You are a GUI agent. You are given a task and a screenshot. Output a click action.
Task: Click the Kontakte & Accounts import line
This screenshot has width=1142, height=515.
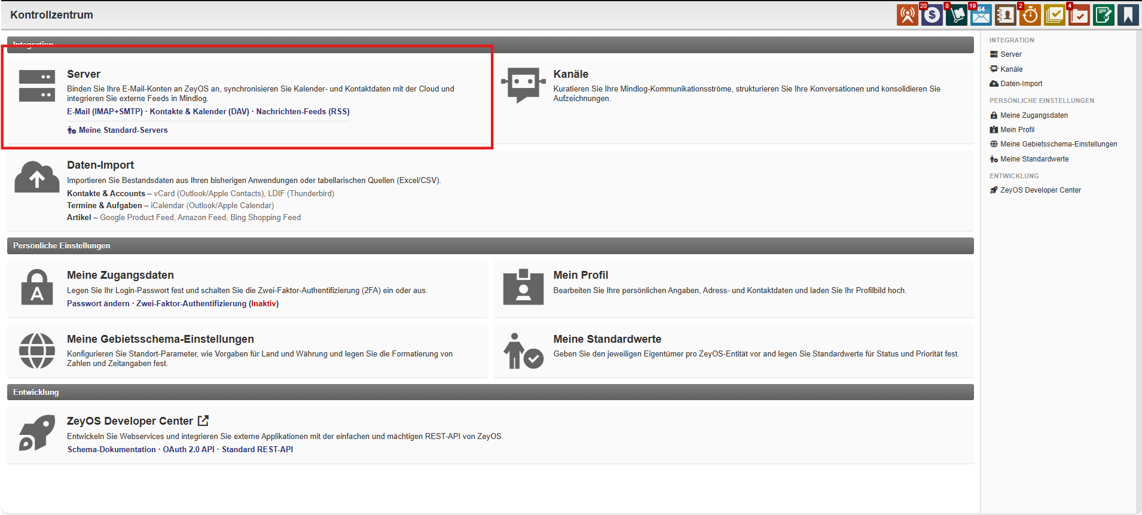(200, 194)
